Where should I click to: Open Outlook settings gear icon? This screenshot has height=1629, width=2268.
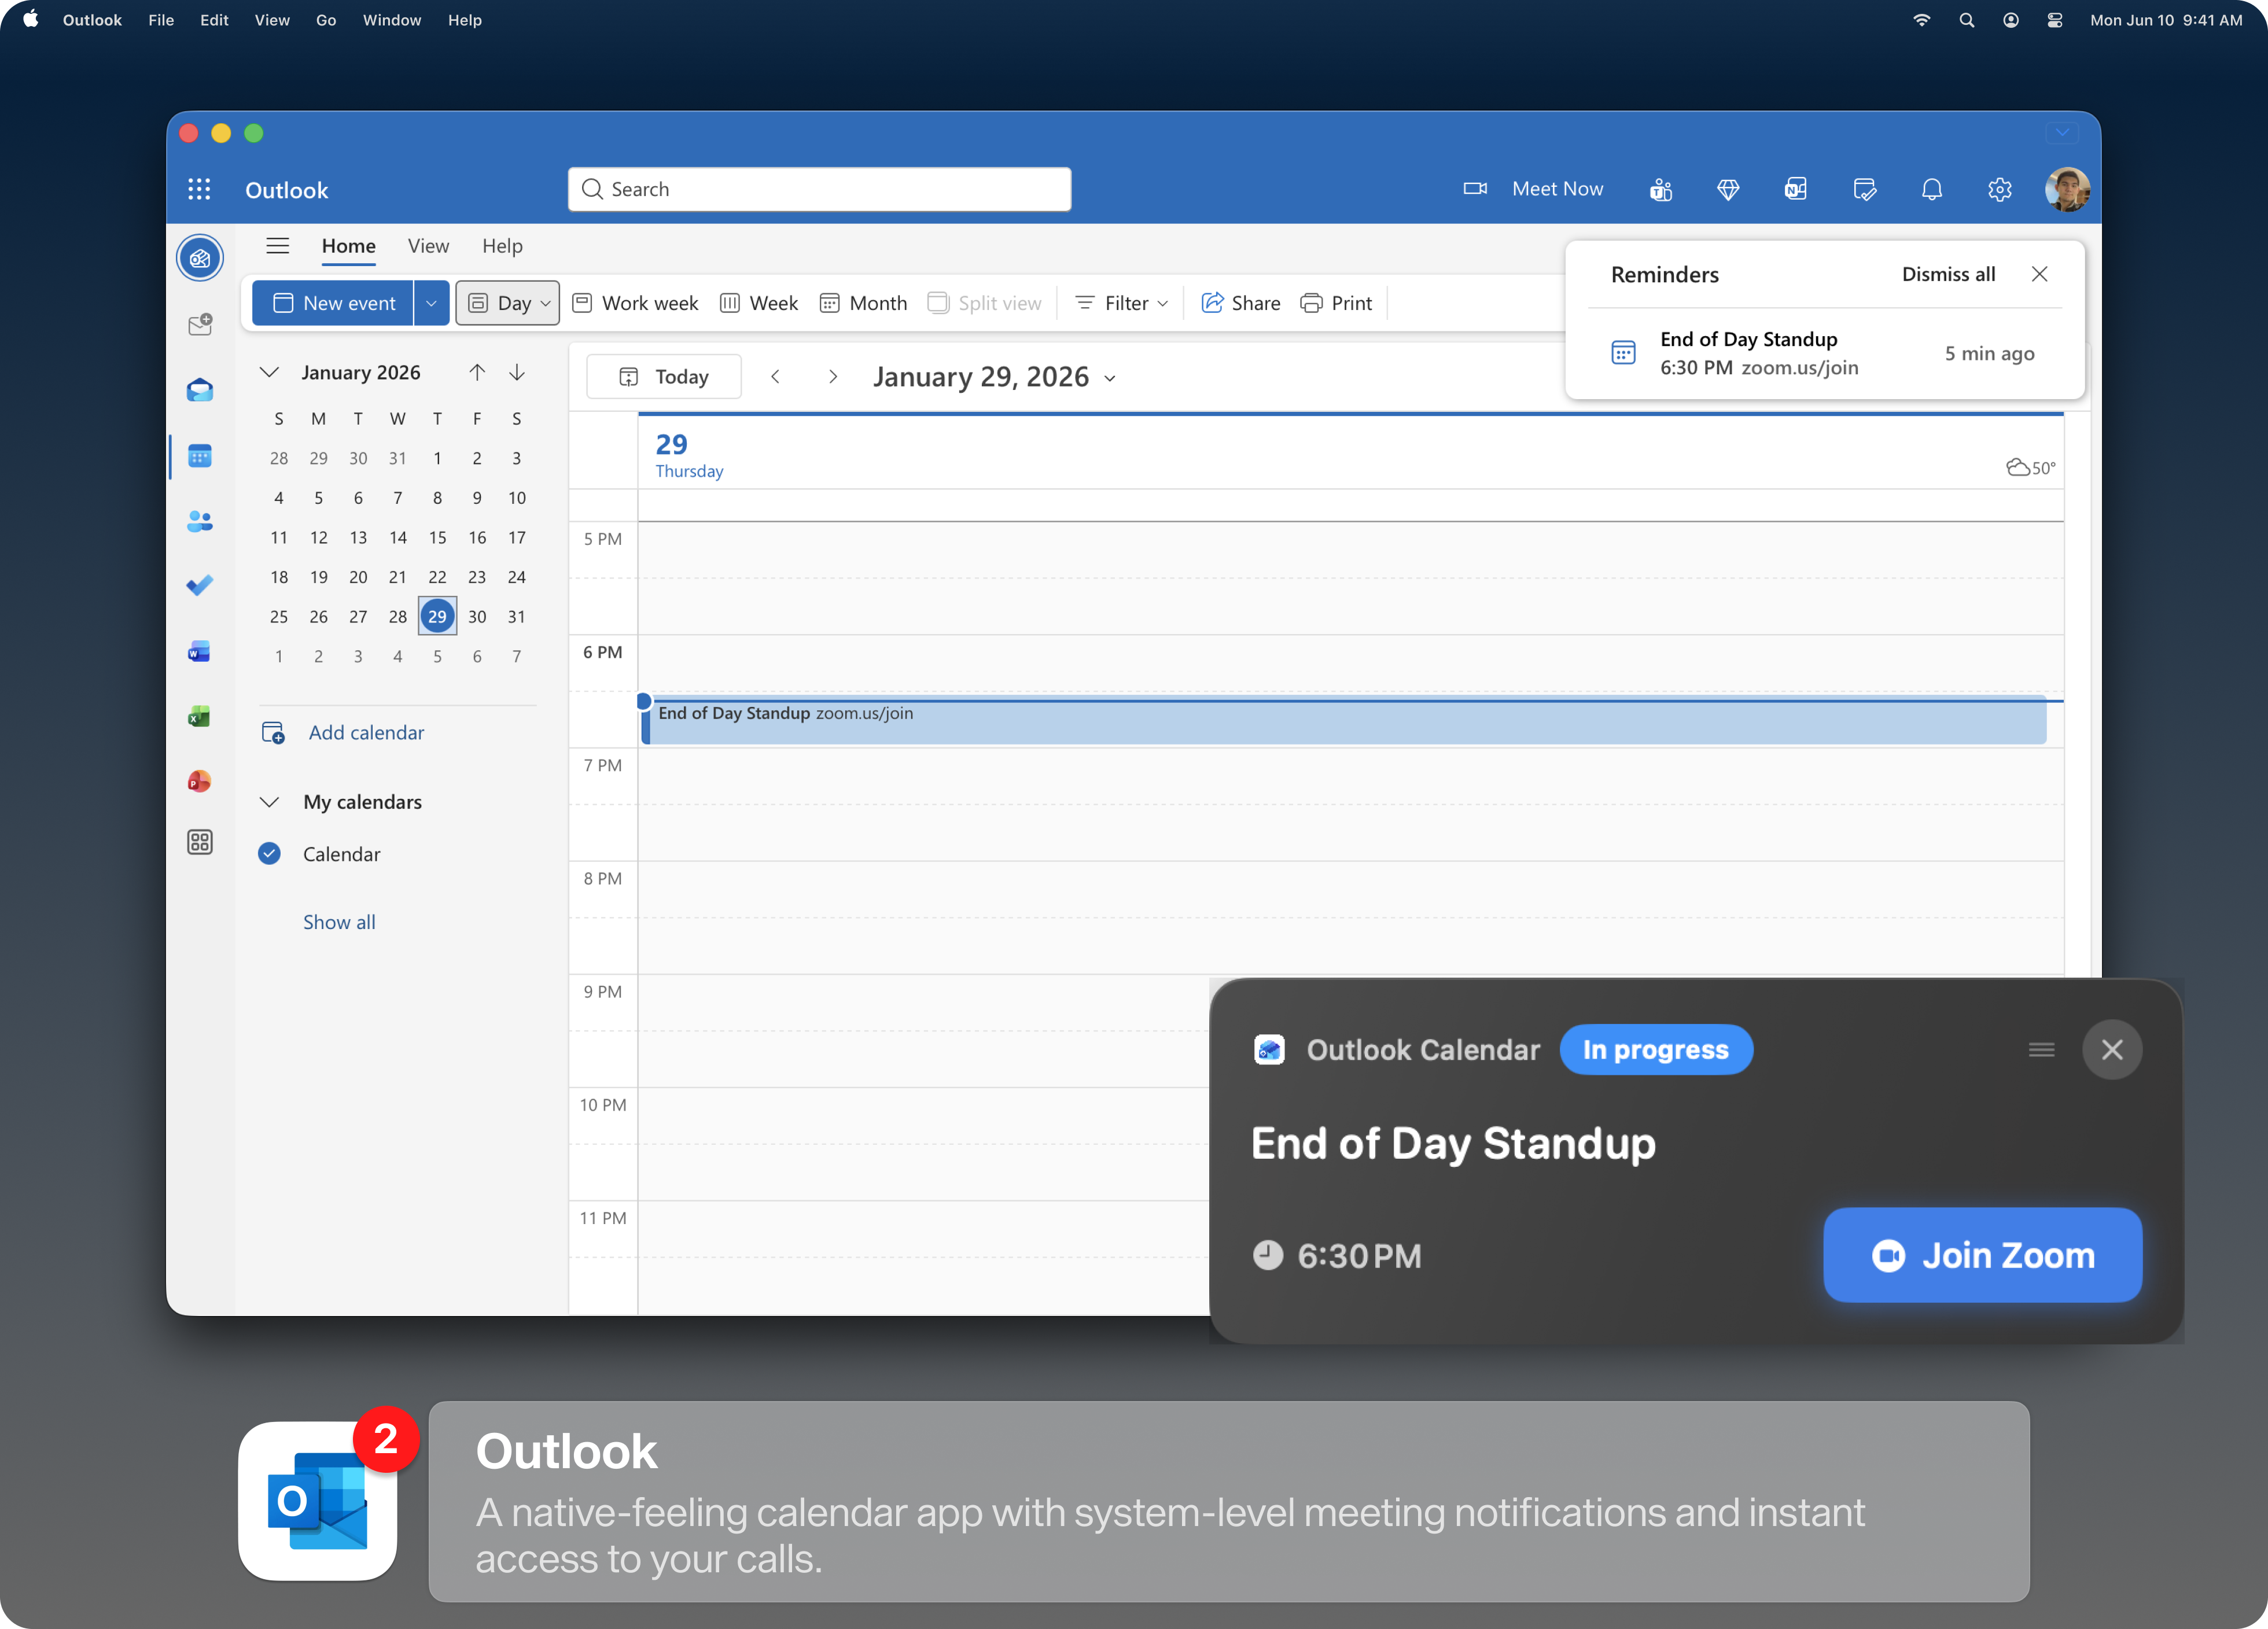point(1999,189)
